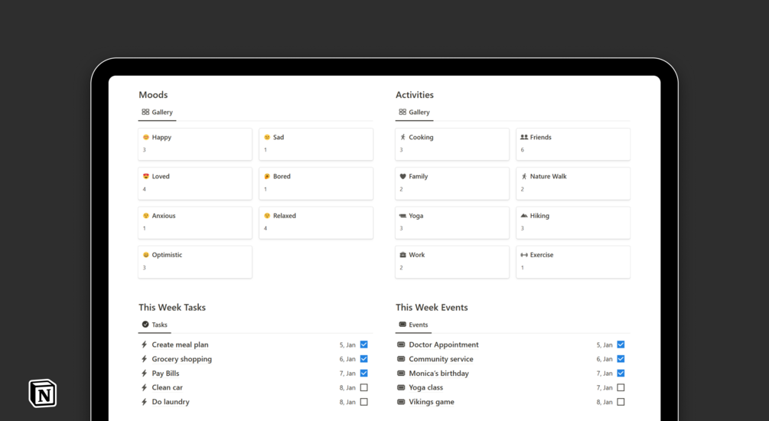Image resolution: width=769 pixels, height=421 pixels.
Task: Open the Pay Bills task
Action: (165, 373)
